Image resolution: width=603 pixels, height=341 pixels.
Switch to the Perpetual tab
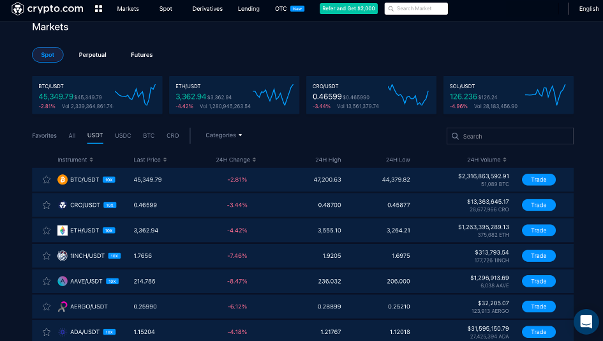pos(93,55)
